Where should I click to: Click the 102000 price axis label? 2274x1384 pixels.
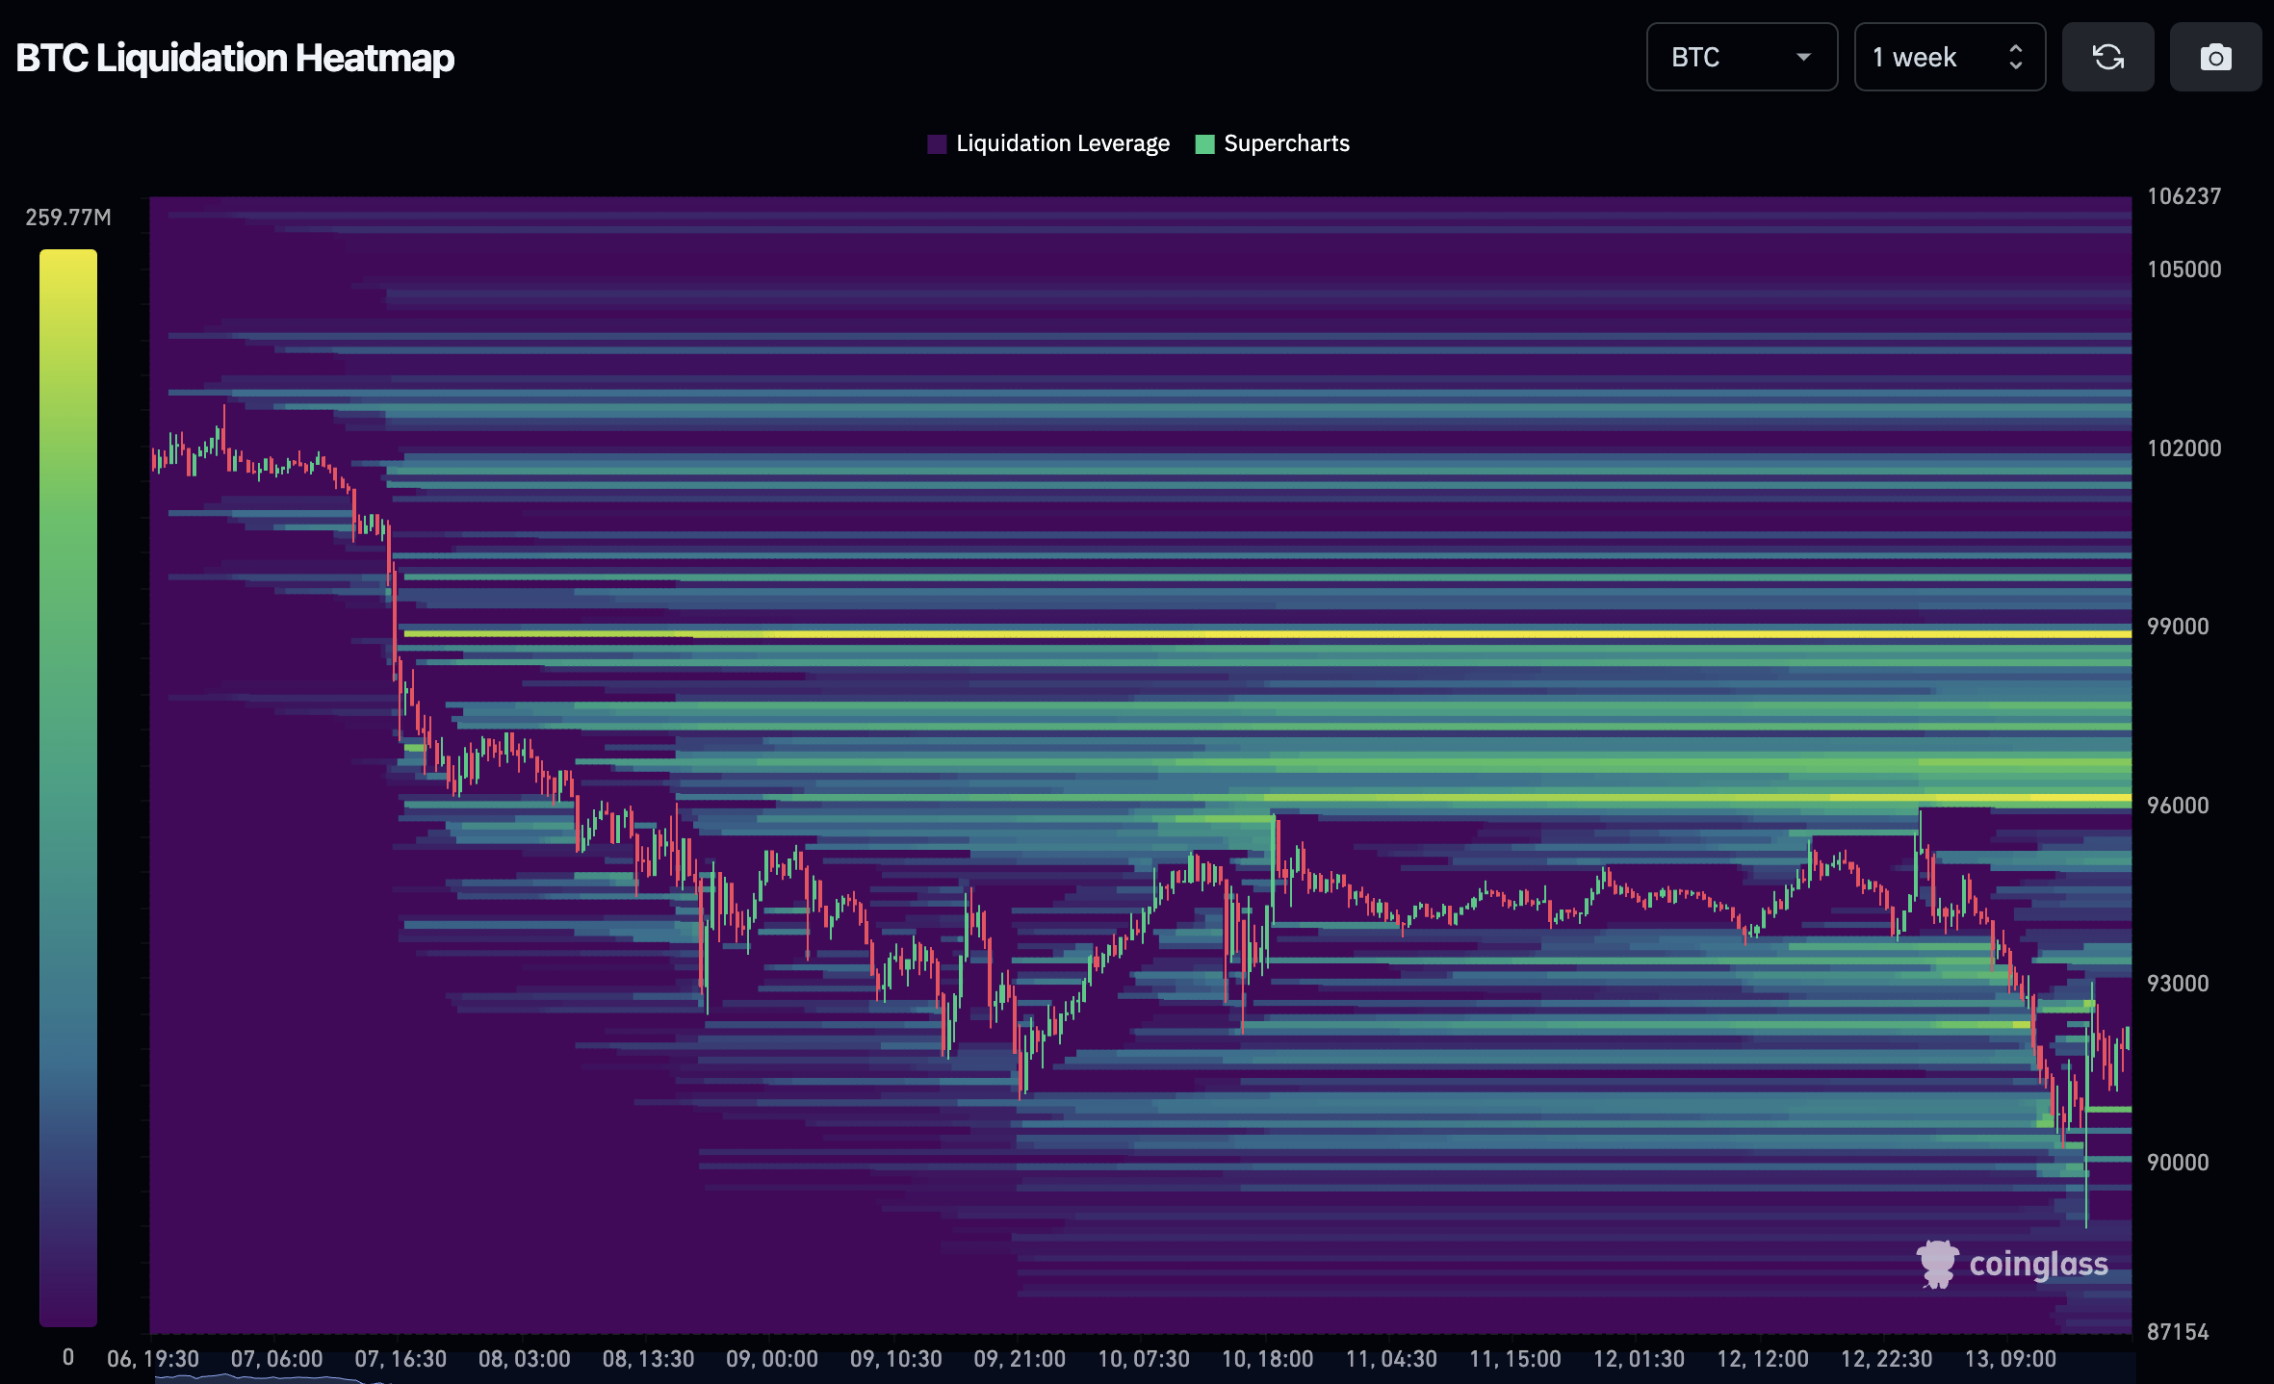tap(2184, 449)
